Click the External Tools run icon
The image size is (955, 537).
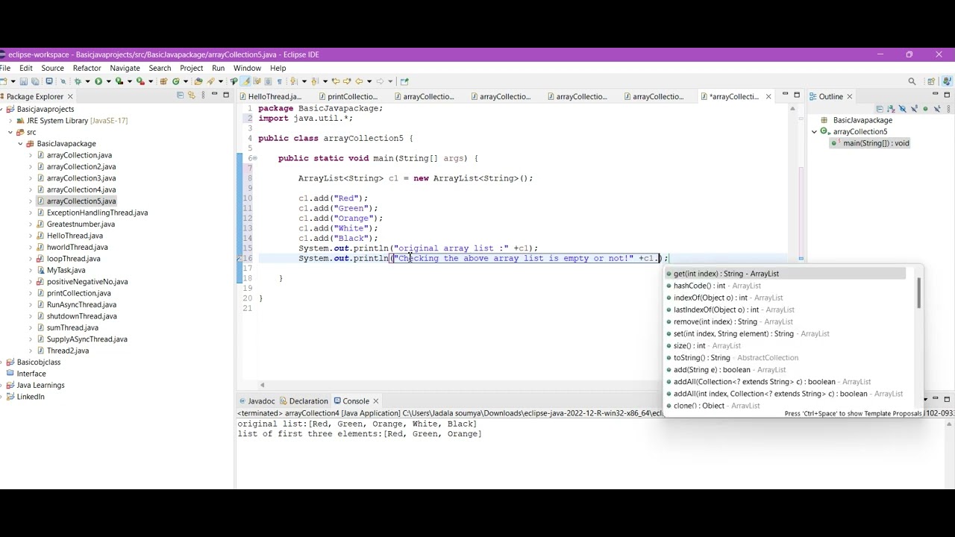[x=140, y=81]
